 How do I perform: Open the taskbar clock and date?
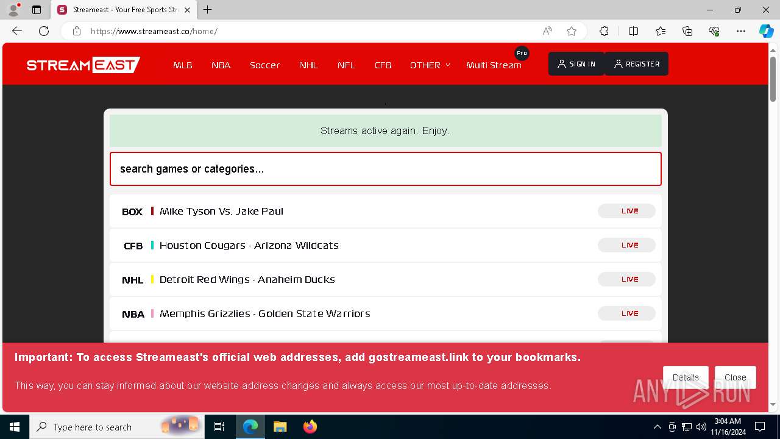tap(728, 427)
